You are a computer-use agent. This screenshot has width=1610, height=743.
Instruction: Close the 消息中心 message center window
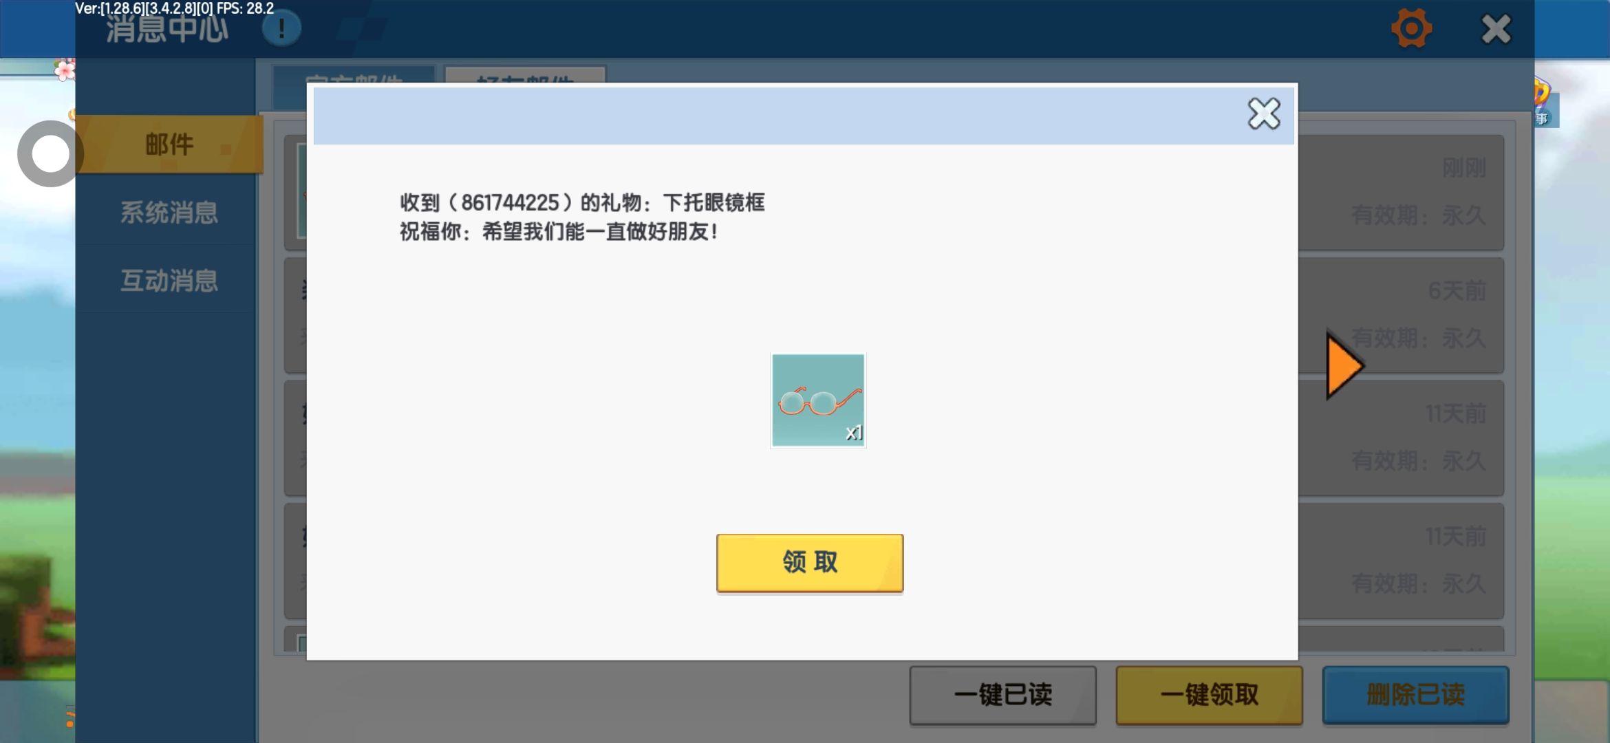point(1496,29)
